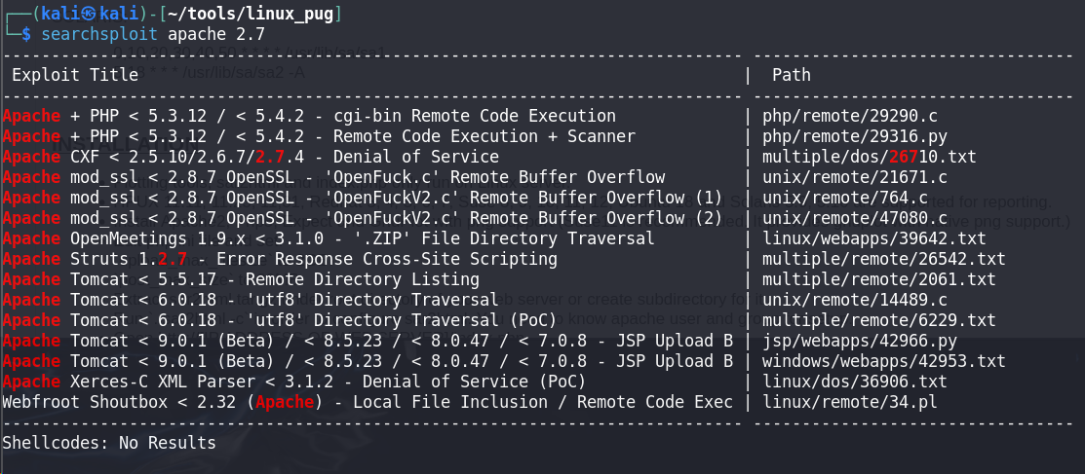Click the 'Shellcodes: No Results' line

109,443
